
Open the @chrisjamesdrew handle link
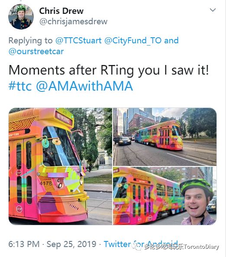click(x=73, y=22)
